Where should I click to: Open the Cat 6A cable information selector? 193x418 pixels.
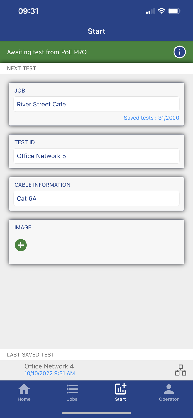[97, 198]
